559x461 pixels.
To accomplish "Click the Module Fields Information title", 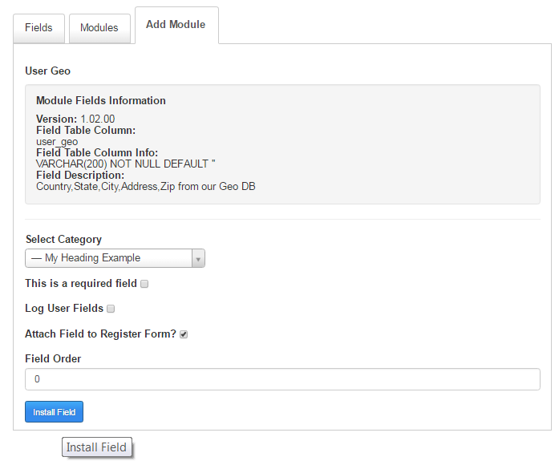I will tap(101, 100).
